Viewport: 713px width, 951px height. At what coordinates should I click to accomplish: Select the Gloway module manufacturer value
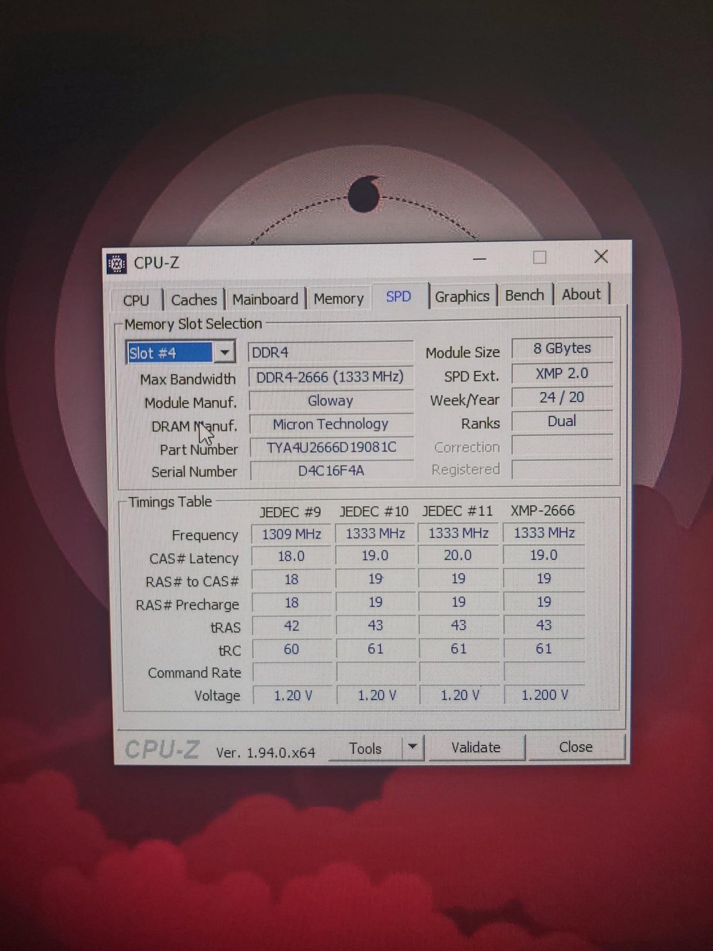pos(331,400)
